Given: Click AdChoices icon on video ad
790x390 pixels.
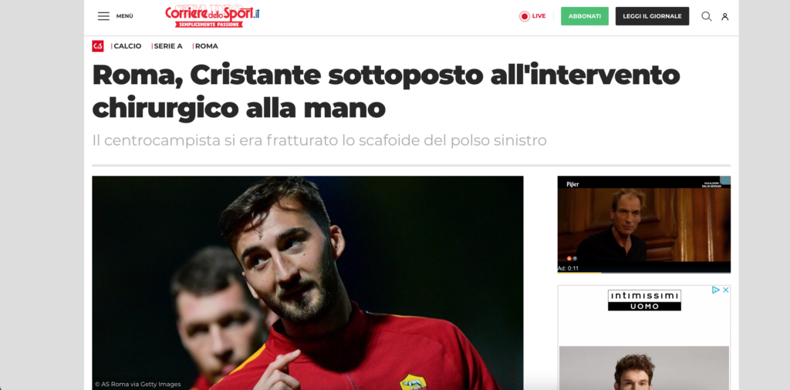Looking at the screenshot, I should pyautogui.click(x=726, y=180).
